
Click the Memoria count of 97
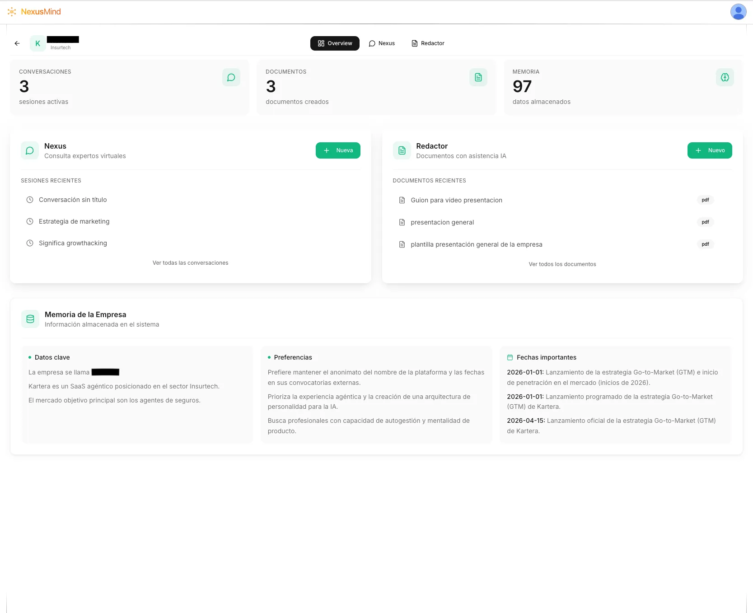point(522,86)
